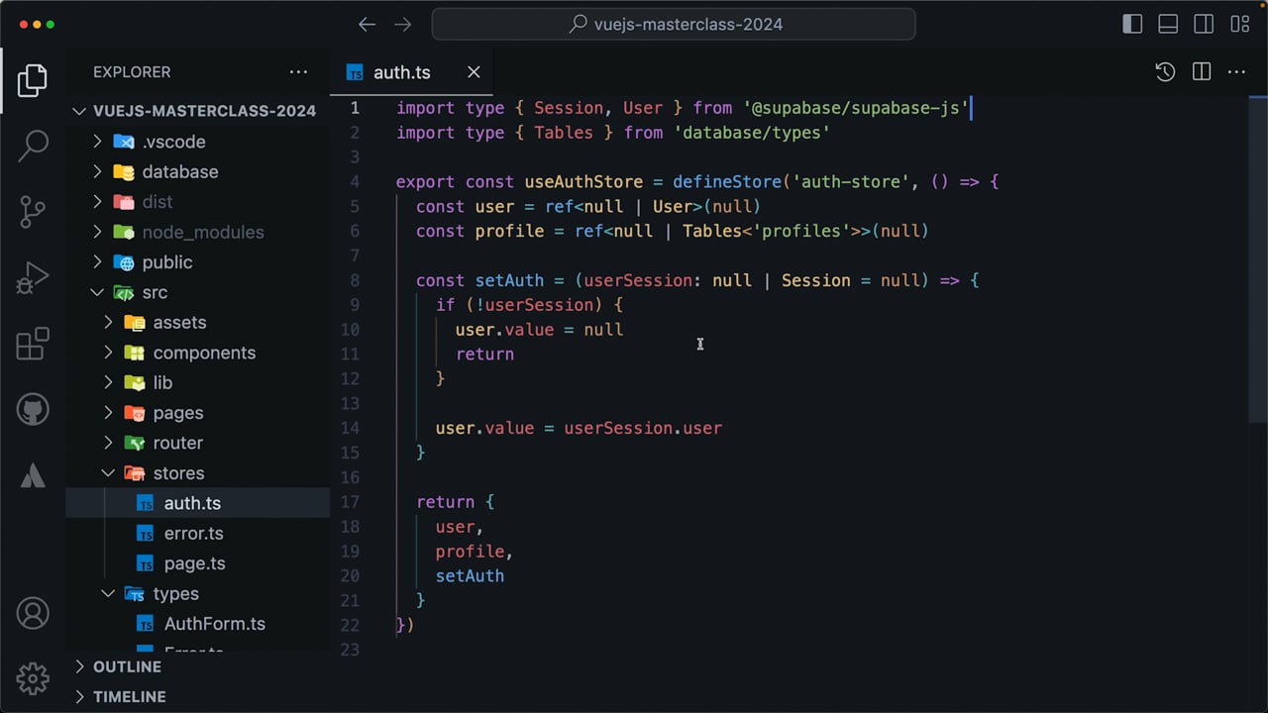Expand the assets folder
Image resolution: width=1268 pixels, height=713 pixels.
(198, 323)
